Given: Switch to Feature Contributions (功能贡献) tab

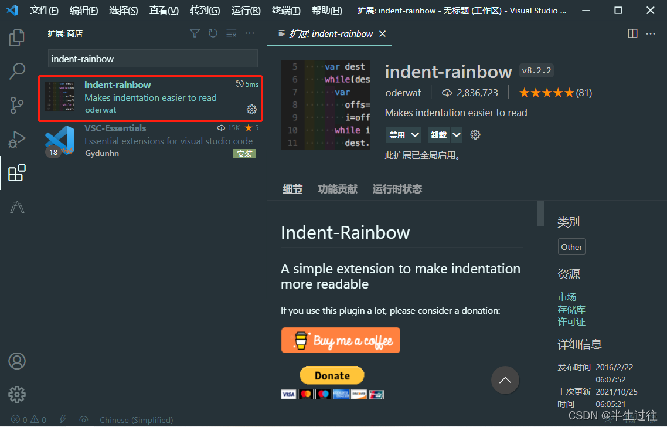Looking at the screenshot, I should click(x=338, y=189).
